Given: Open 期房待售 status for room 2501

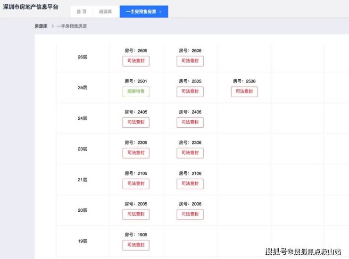Looking at the screenshot, I should 136,92.
